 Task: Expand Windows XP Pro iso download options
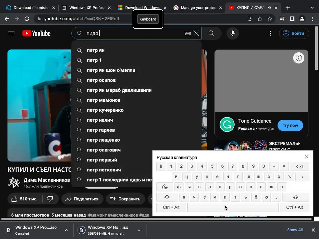66,230
